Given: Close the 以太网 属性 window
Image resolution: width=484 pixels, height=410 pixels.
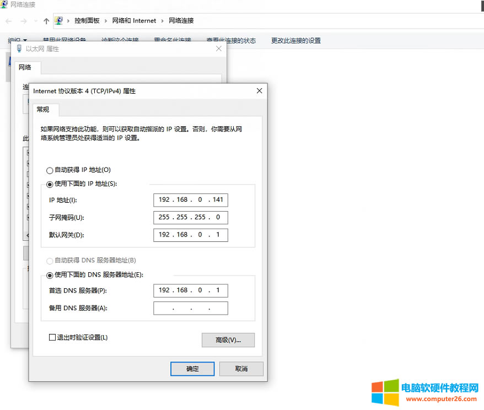Looking at the screenshot, I should click(219, 48).
